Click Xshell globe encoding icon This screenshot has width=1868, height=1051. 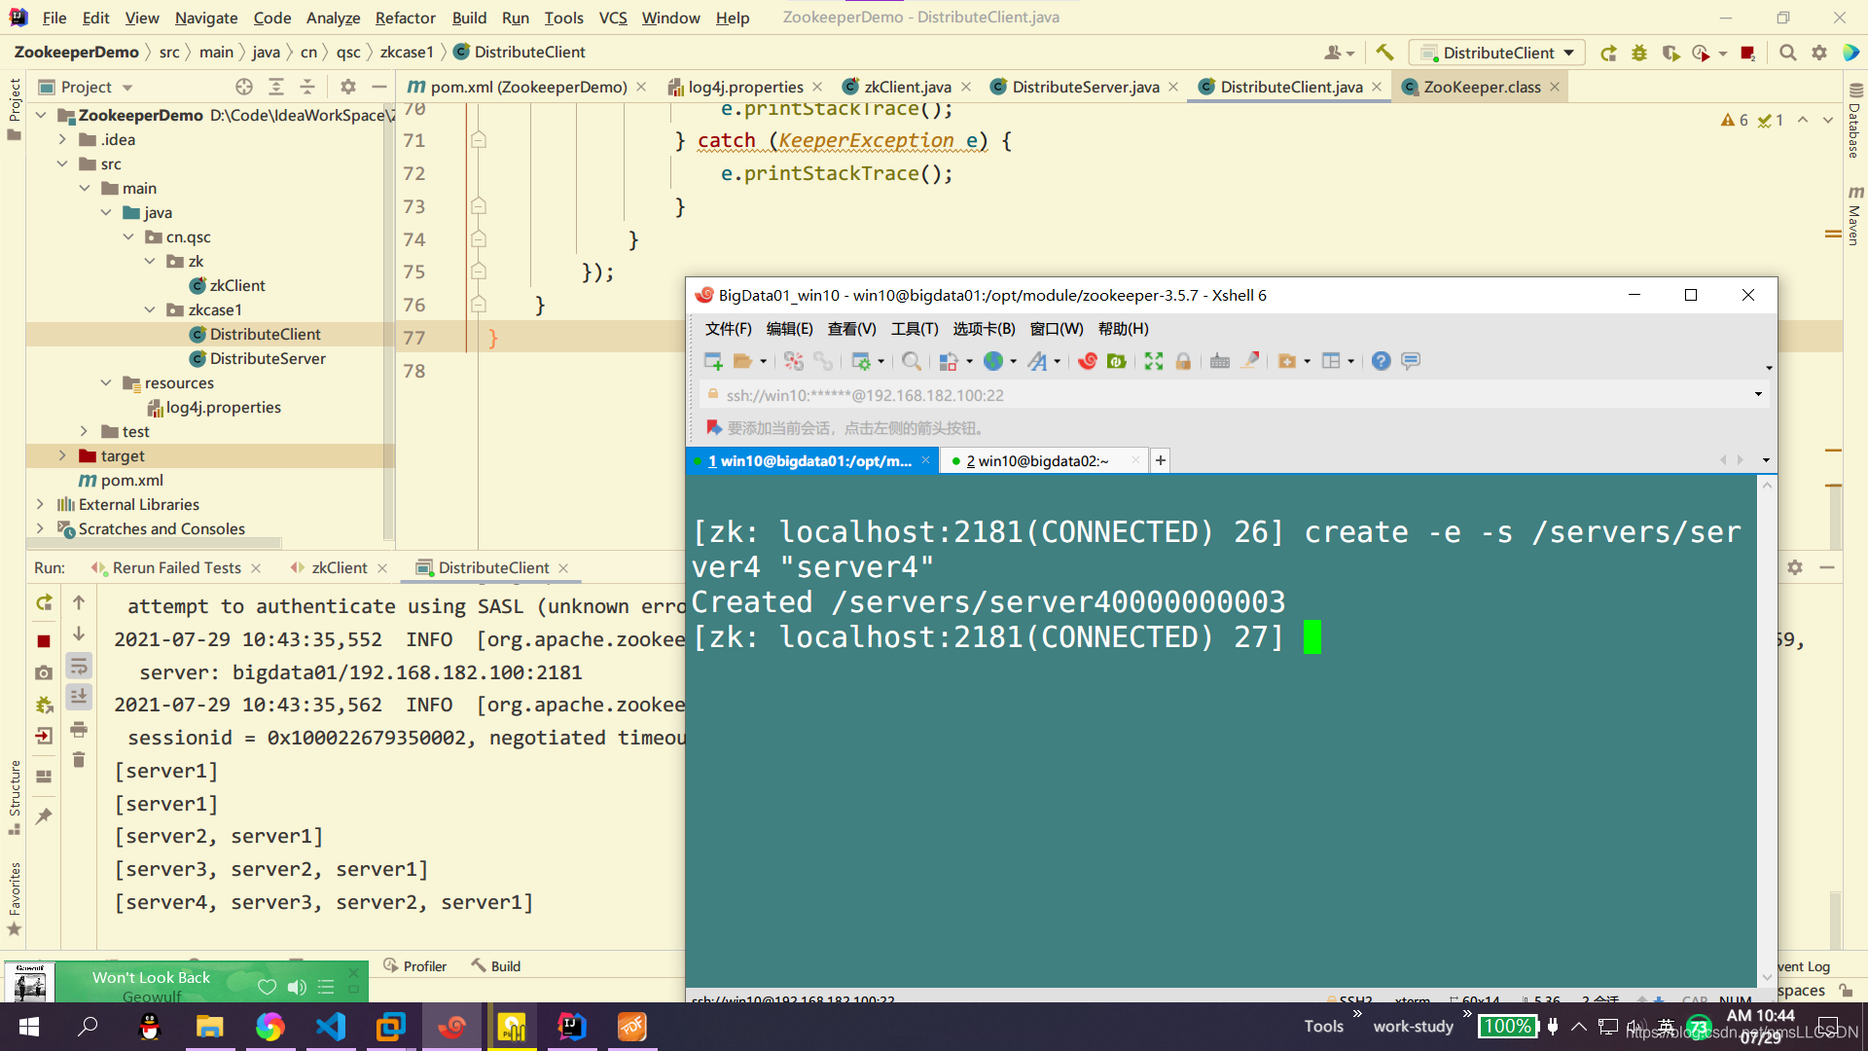click(993, 361)
